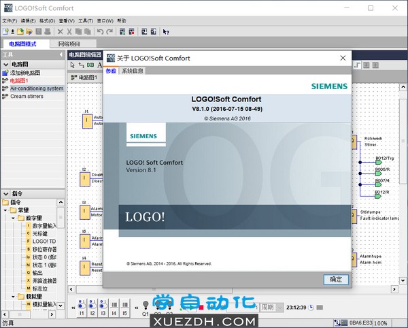Open the 窗口(W) menu
This screenshot has width=408, height=328.
pos(105,21)
